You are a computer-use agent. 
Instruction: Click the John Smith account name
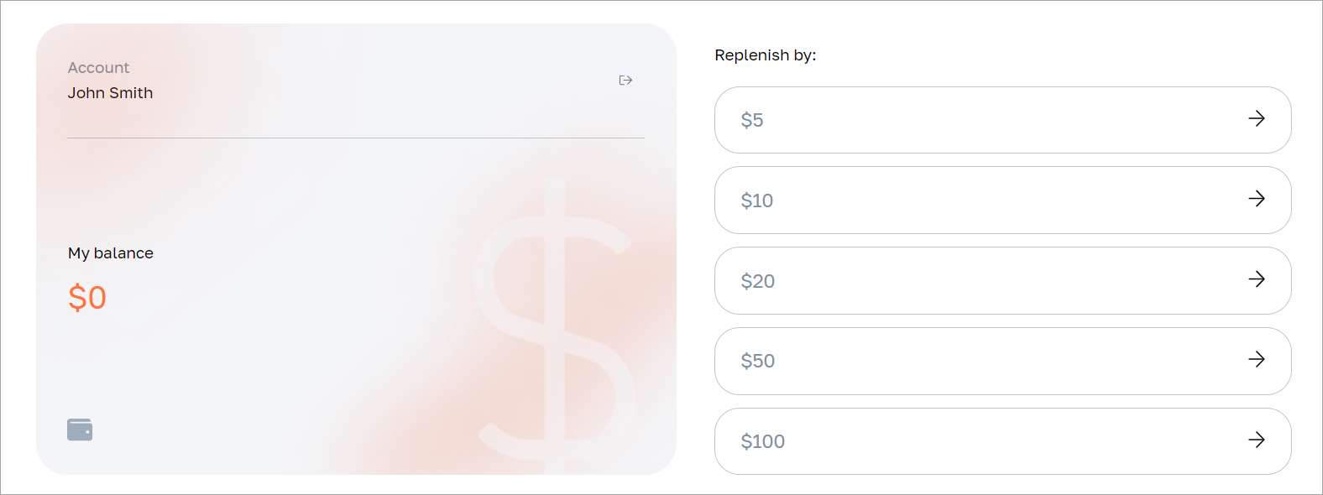(x=110, y=93)
